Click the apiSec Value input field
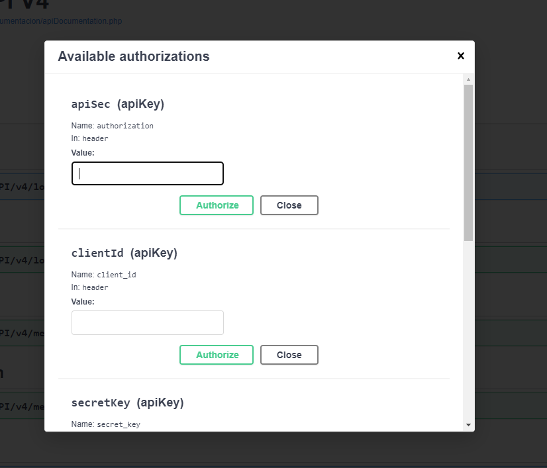This screenshot has width=547, height=468. (147, 173)
